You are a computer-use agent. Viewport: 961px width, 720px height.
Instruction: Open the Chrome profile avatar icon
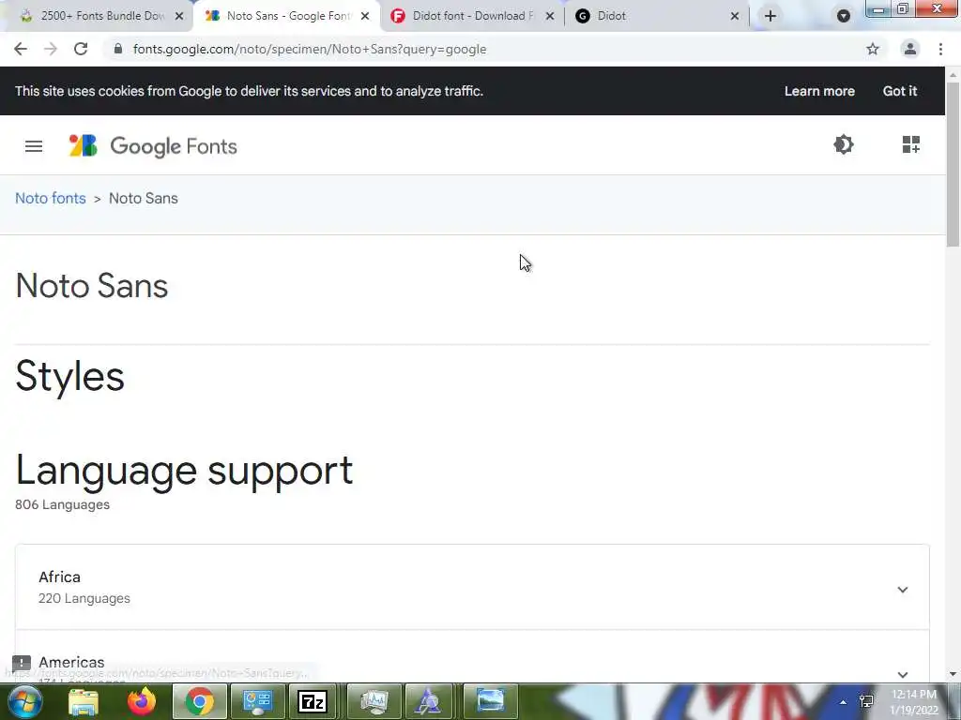tap(910, 49)
